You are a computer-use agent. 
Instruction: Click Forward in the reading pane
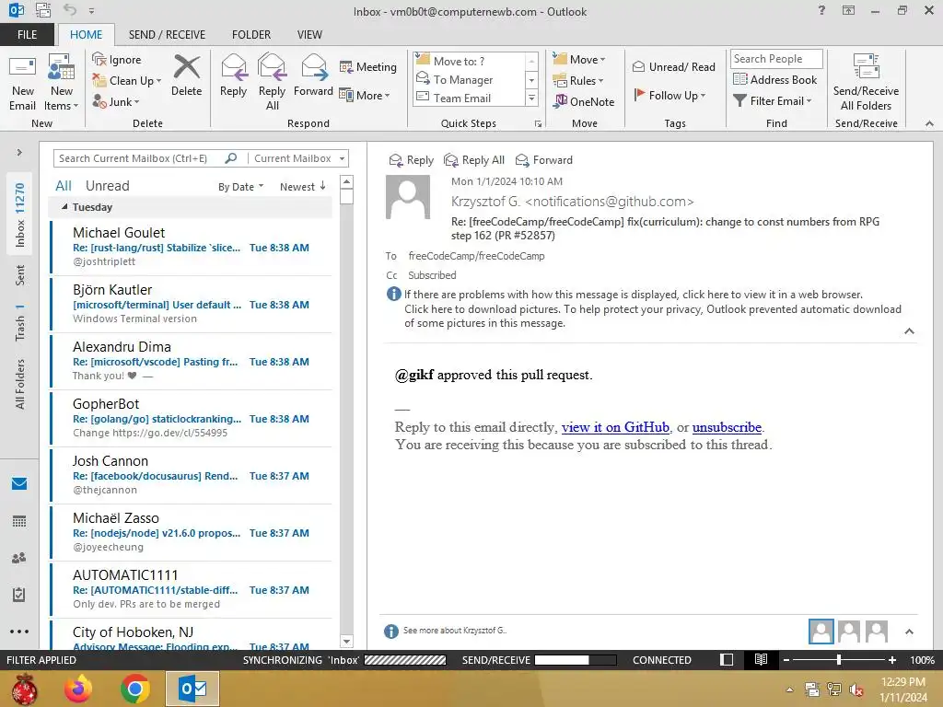pos(543,160)
